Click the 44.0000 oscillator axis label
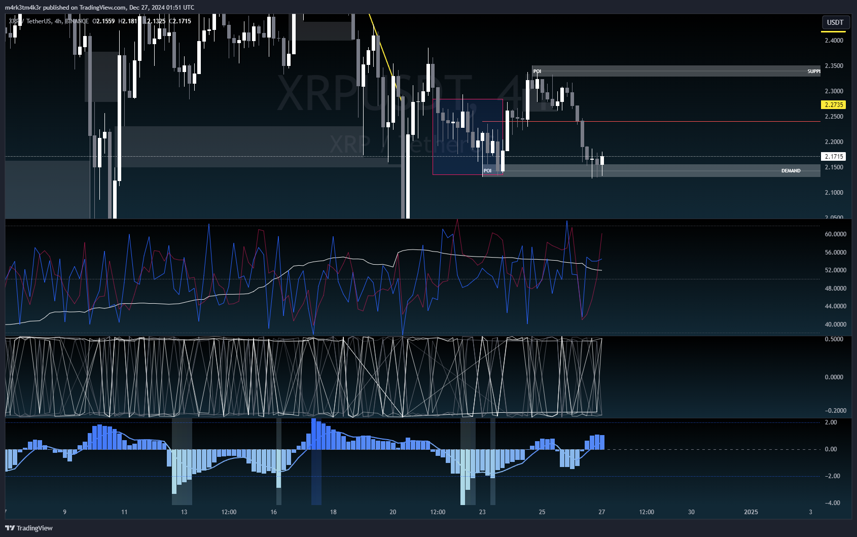This screenshot has width=857, height=537. click(x=835, y=306)
